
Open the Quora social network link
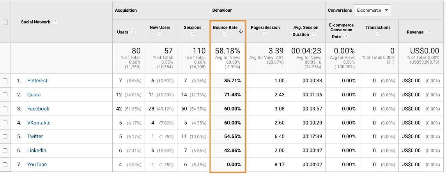click(x=34, y=94)
